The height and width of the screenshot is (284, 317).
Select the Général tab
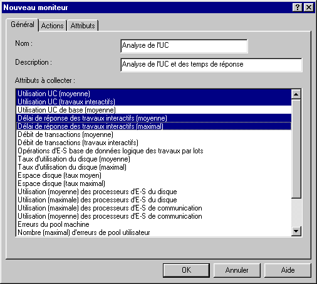pyautogui.click(x=23, y=25)
